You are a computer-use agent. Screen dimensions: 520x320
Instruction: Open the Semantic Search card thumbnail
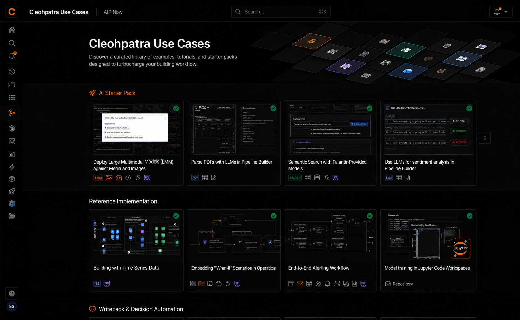[x=330, y=129]
